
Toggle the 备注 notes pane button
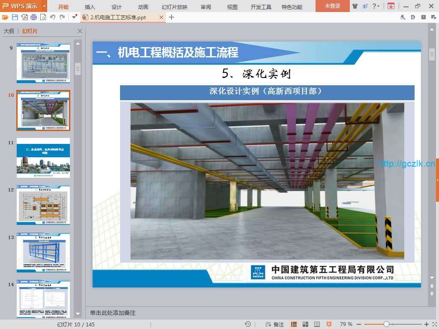pyautogui.click(x=274, y=324)
